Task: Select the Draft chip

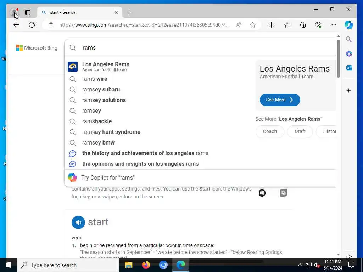Action: point(300,132)
